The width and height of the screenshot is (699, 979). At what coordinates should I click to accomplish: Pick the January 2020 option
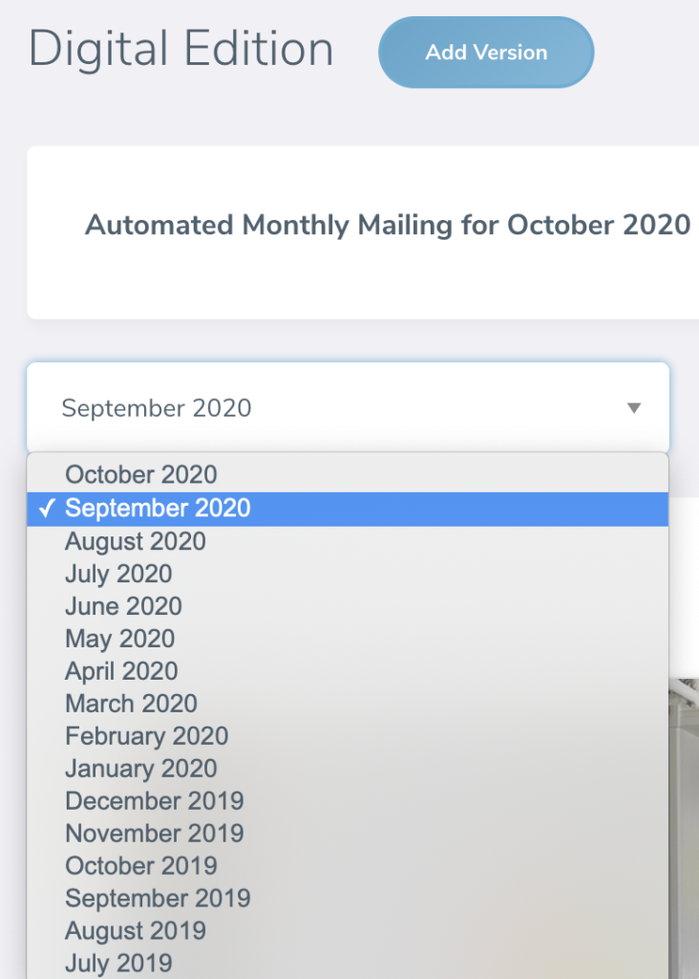tap(140, 769)
